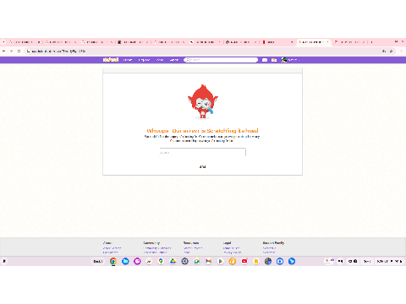Switch to the third browser tab

(x=96, y=42)
